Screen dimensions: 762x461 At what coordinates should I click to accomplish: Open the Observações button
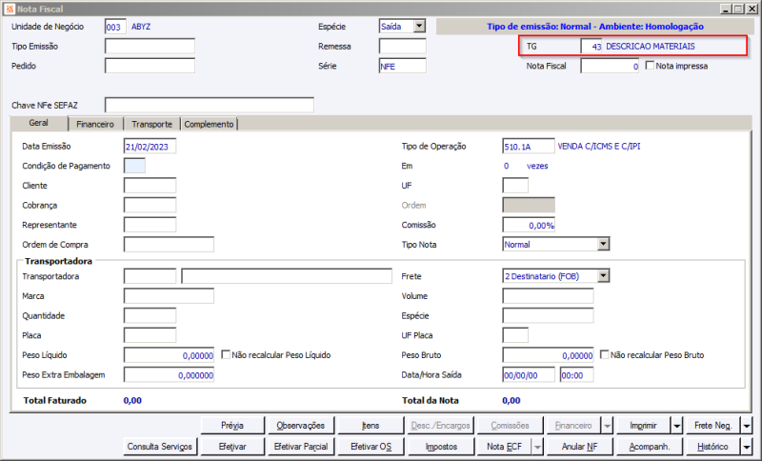click(x=301, y=426)
